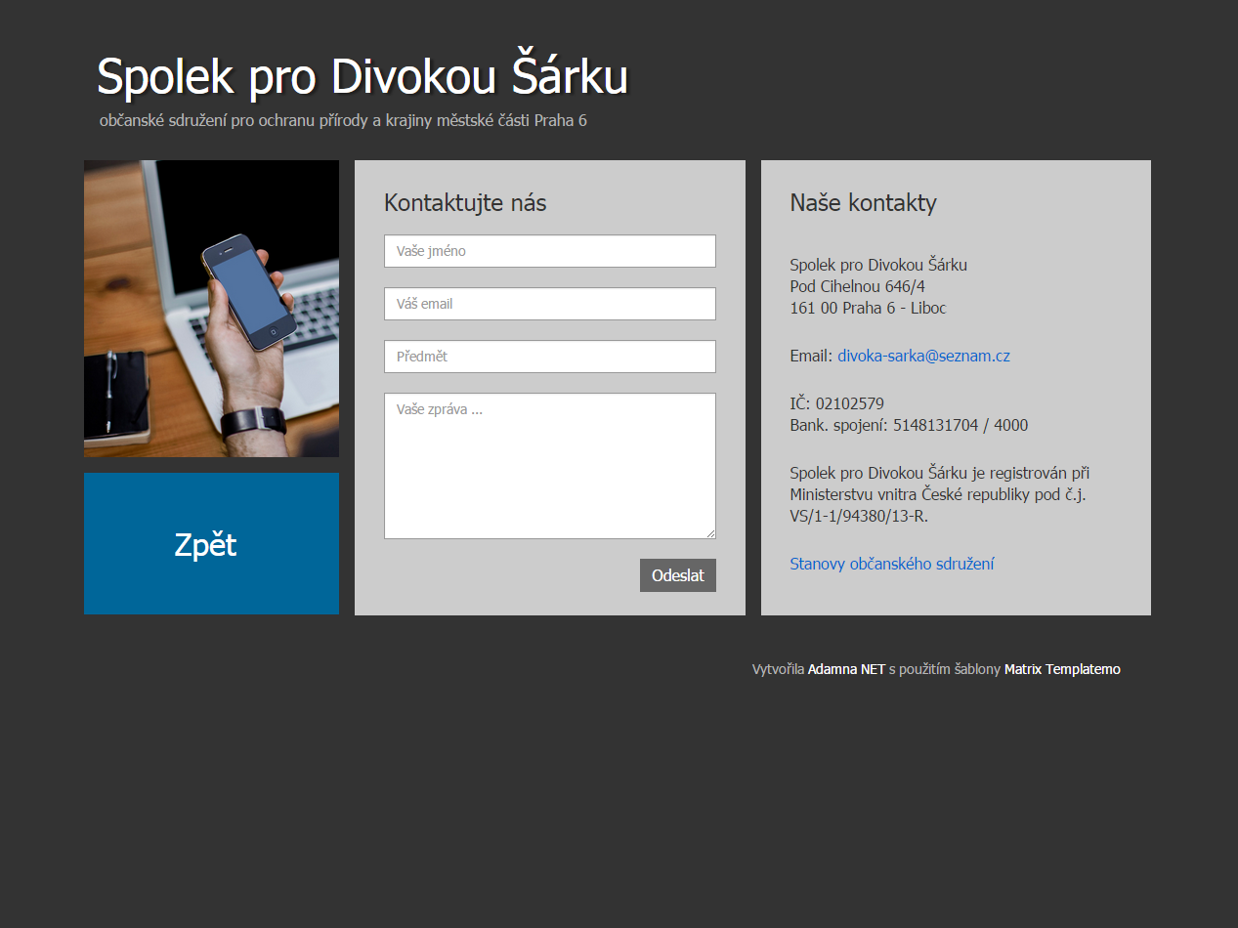
Task: Click the text 161 00 Praha 6 - Liboc
Action: point(868,308)
